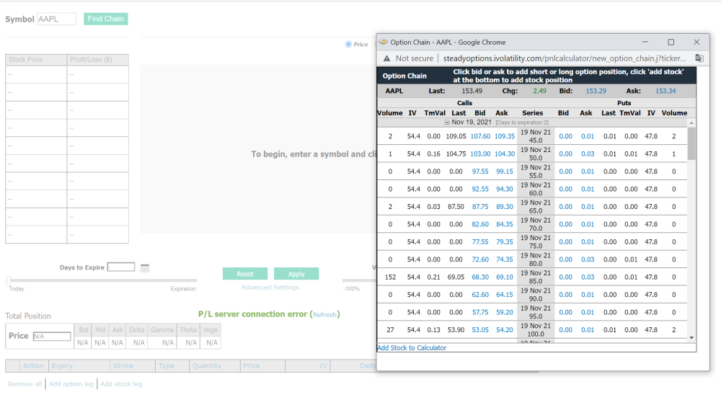Click the Today-Expiration slider handle
This screenshot has width=721, height=400.
pyautogui.click(x=8, y=280)
